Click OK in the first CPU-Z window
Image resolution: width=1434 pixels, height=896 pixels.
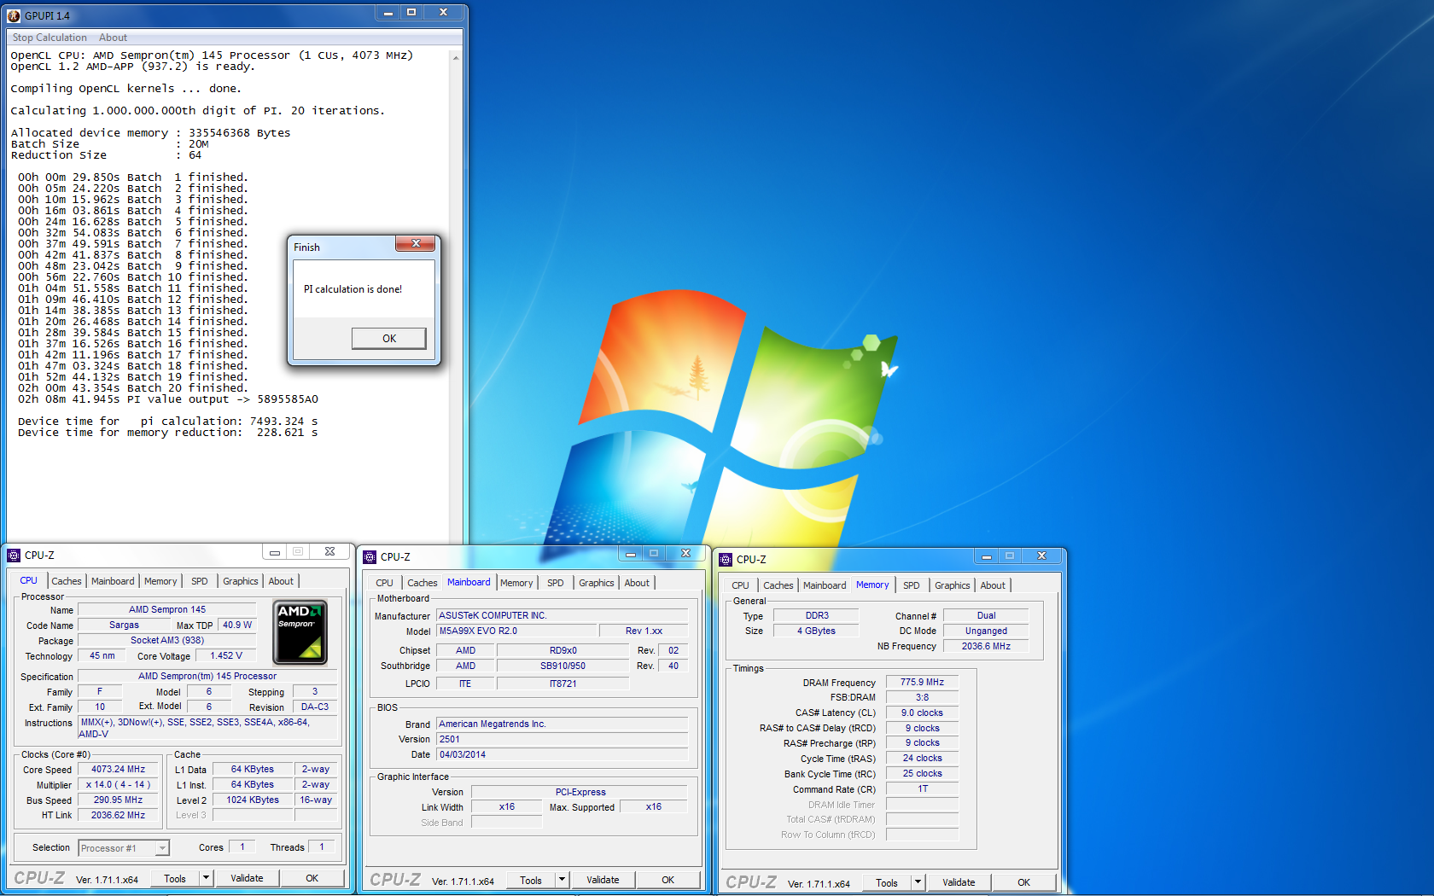click(x=312, y=878)
